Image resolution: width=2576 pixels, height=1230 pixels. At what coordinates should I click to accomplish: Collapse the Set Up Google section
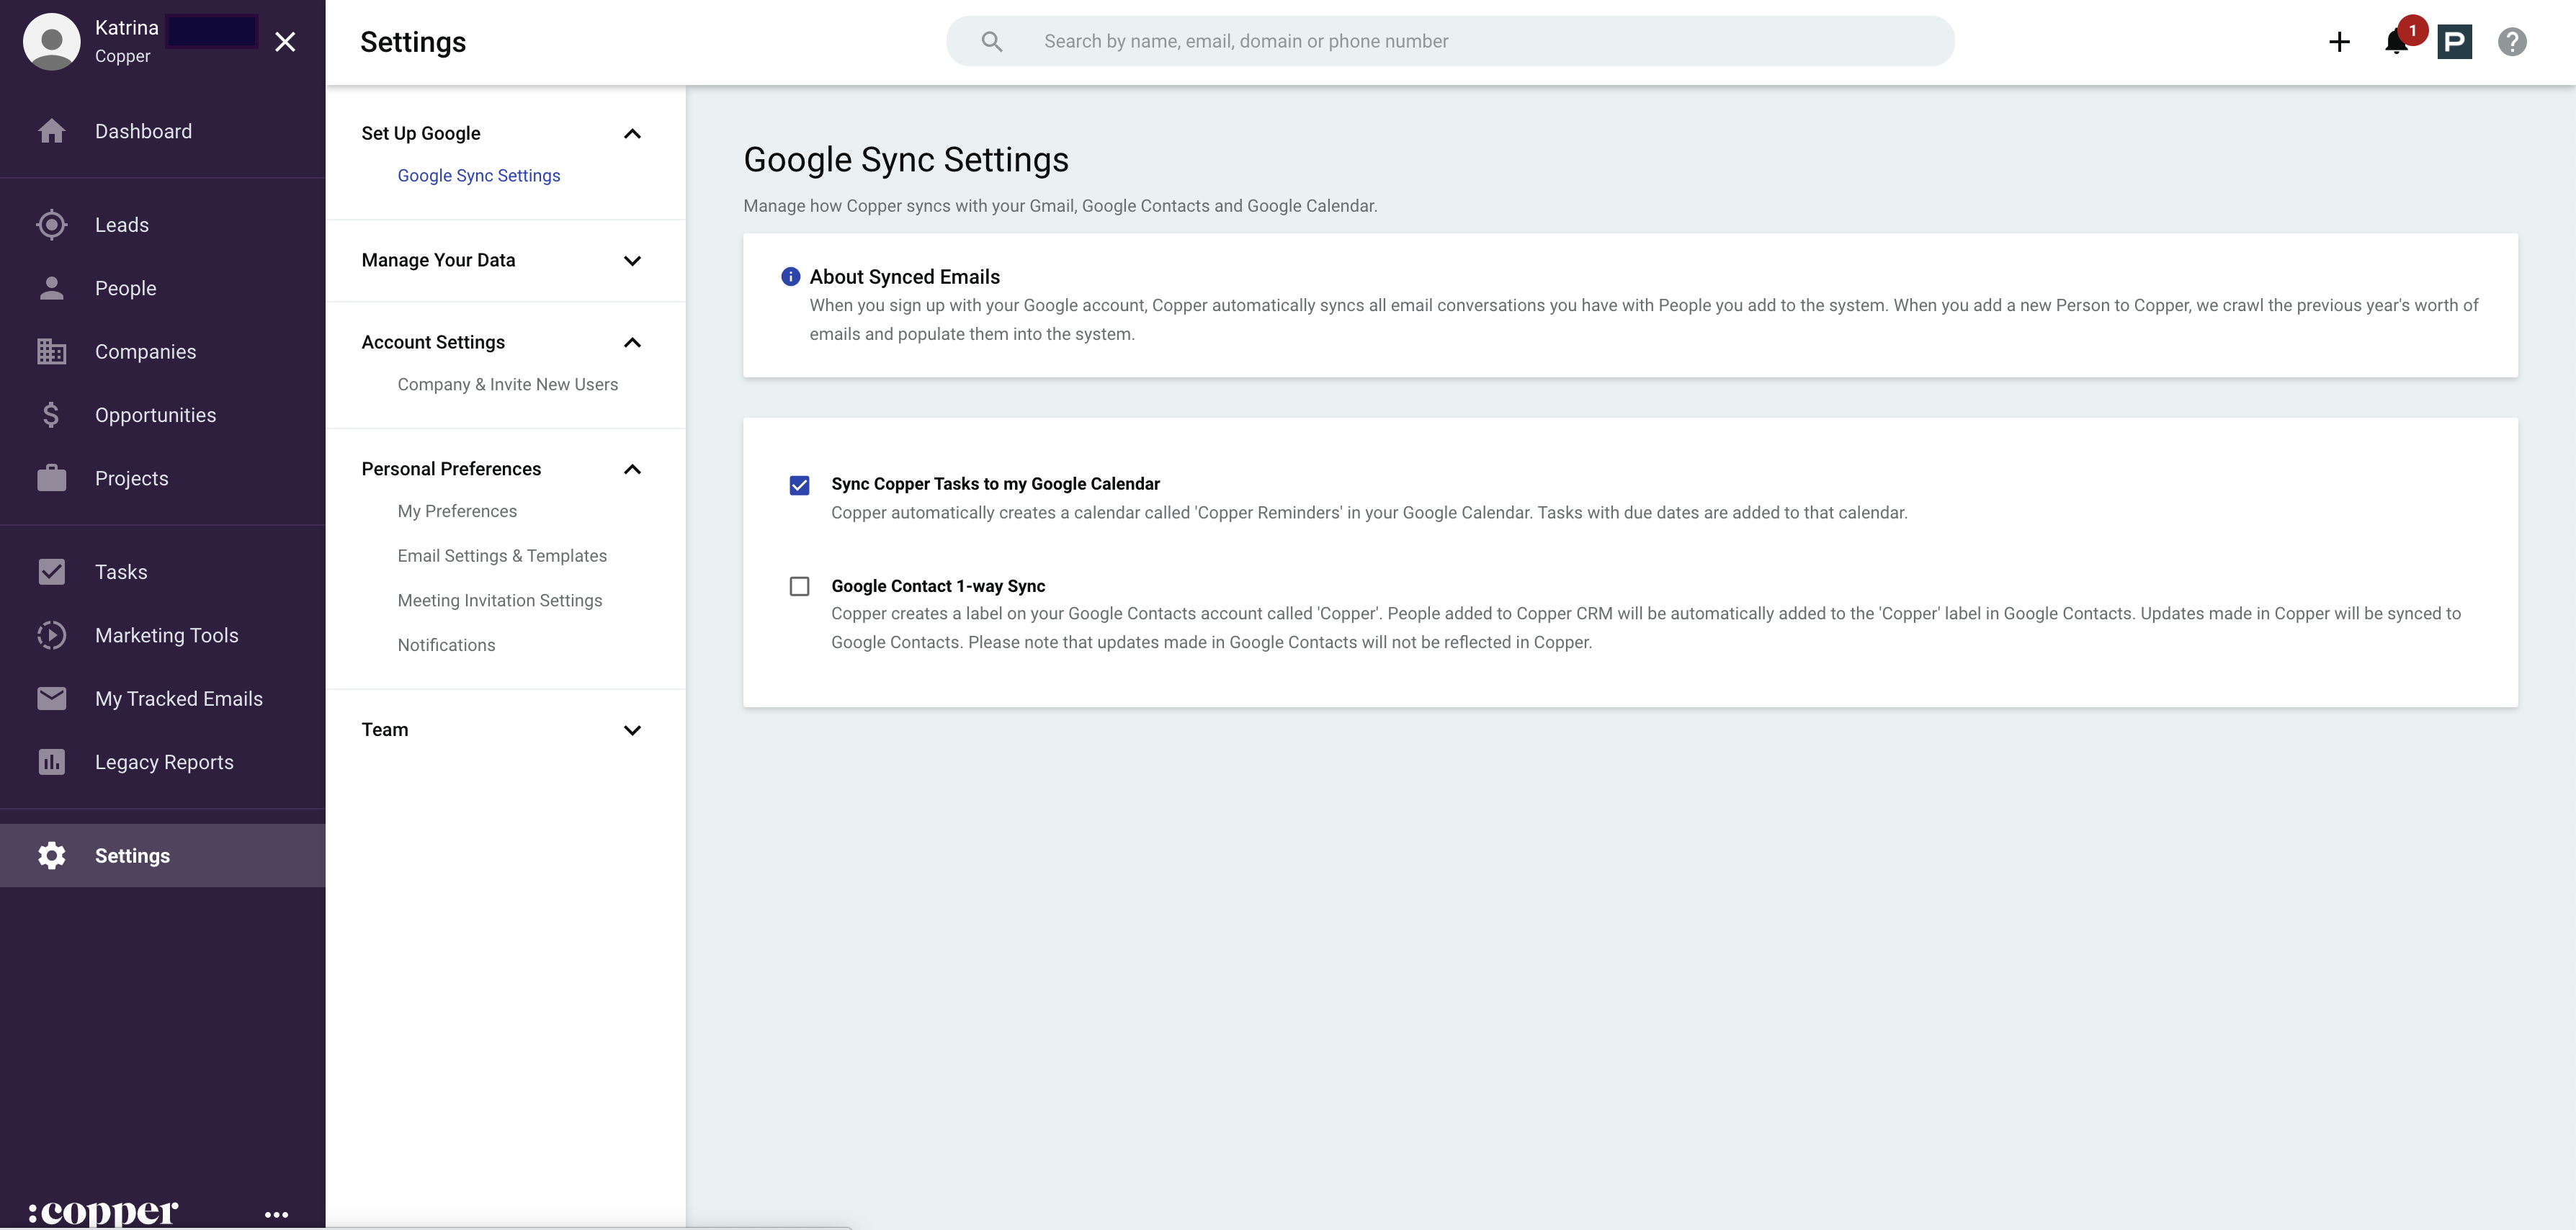tap(632, 133)
